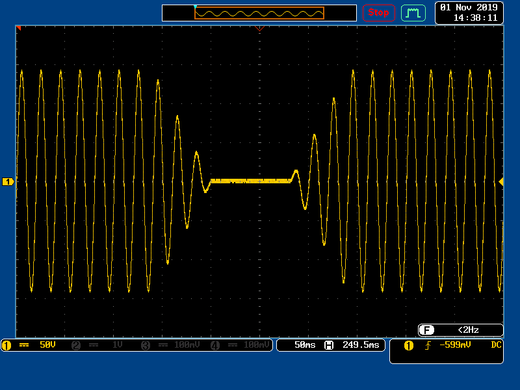This screenshot has width=520, height=390.
Task: Select the green acquisition mode waveform icon
Action: (413, 13)
